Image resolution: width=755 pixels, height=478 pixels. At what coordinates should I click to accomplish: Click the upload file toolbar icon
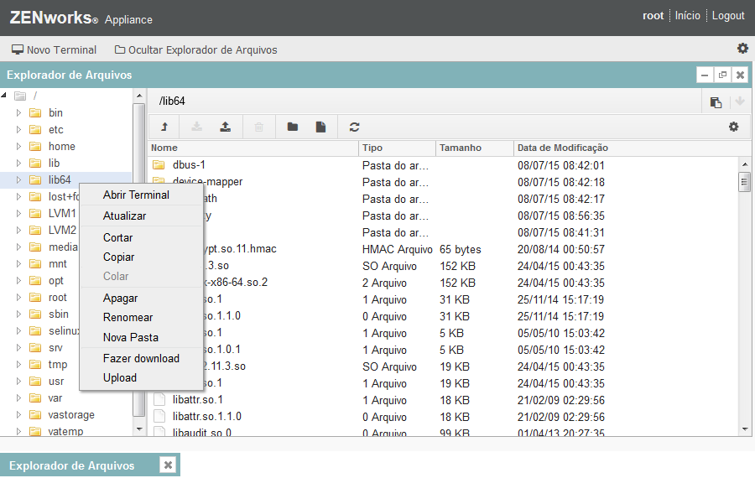225,127
